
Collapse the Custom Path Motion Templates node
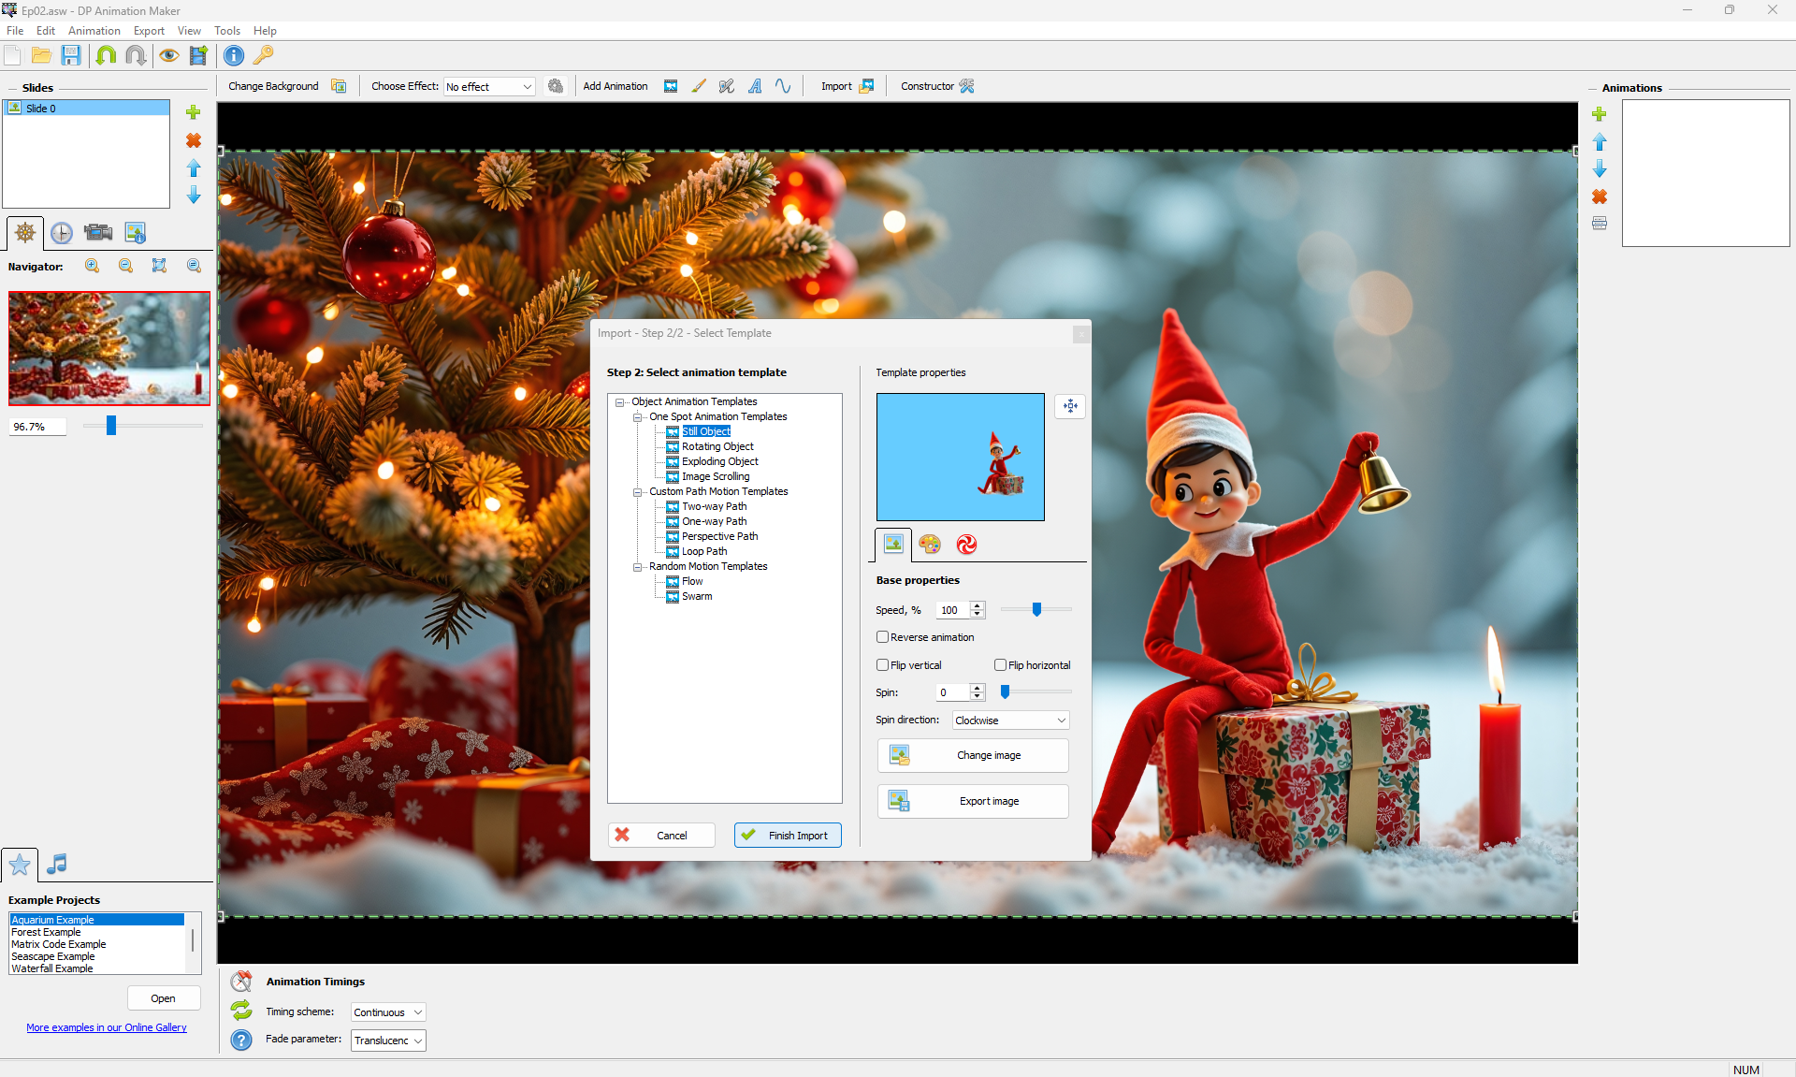(x=638, y=492)
